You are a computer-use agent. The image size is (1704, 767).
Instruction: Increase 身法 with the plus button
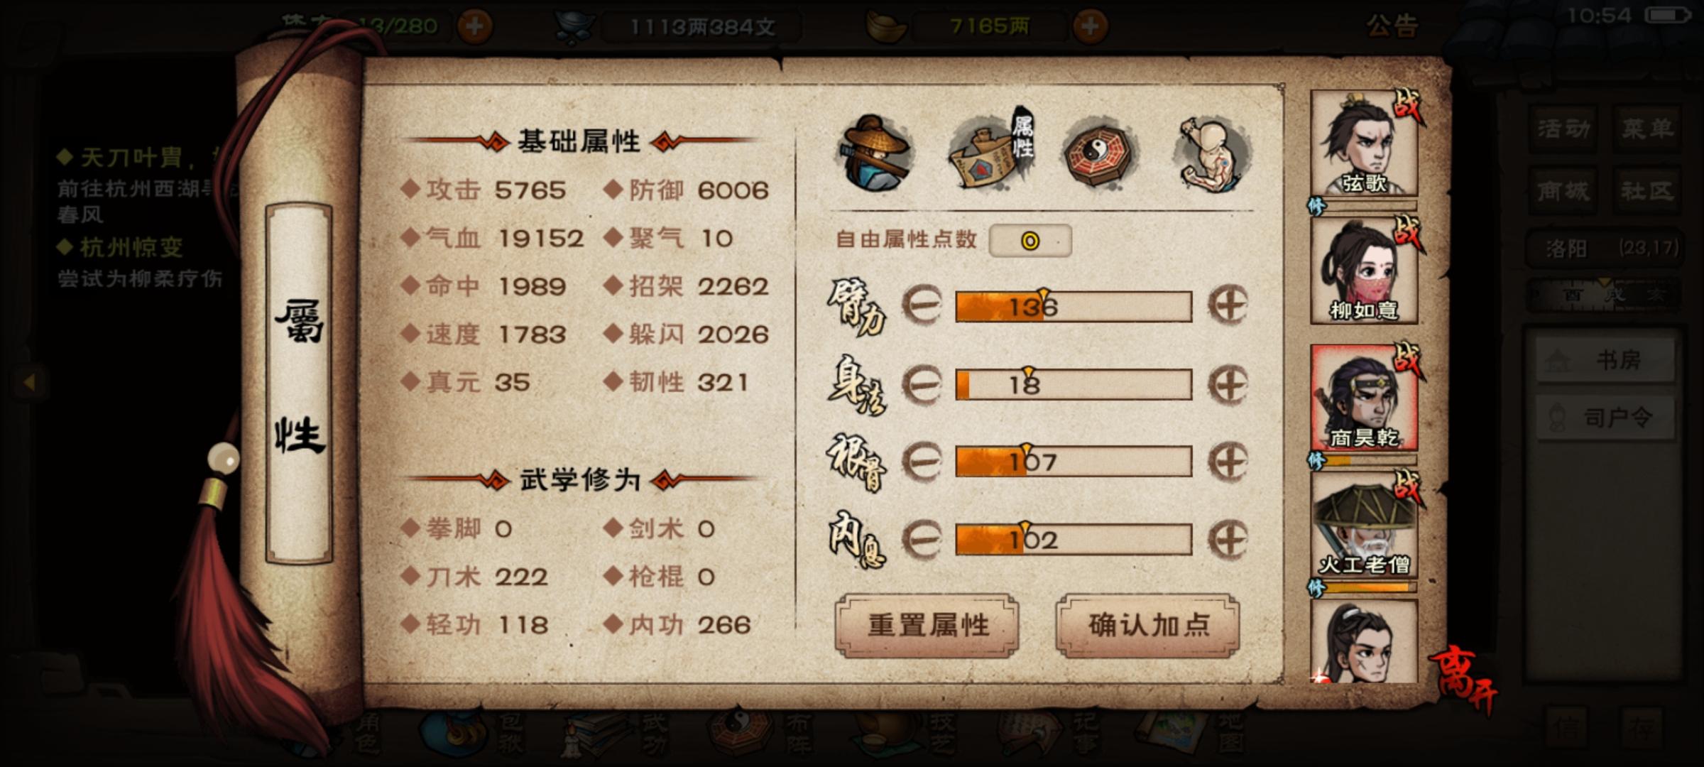point(1228,384)
